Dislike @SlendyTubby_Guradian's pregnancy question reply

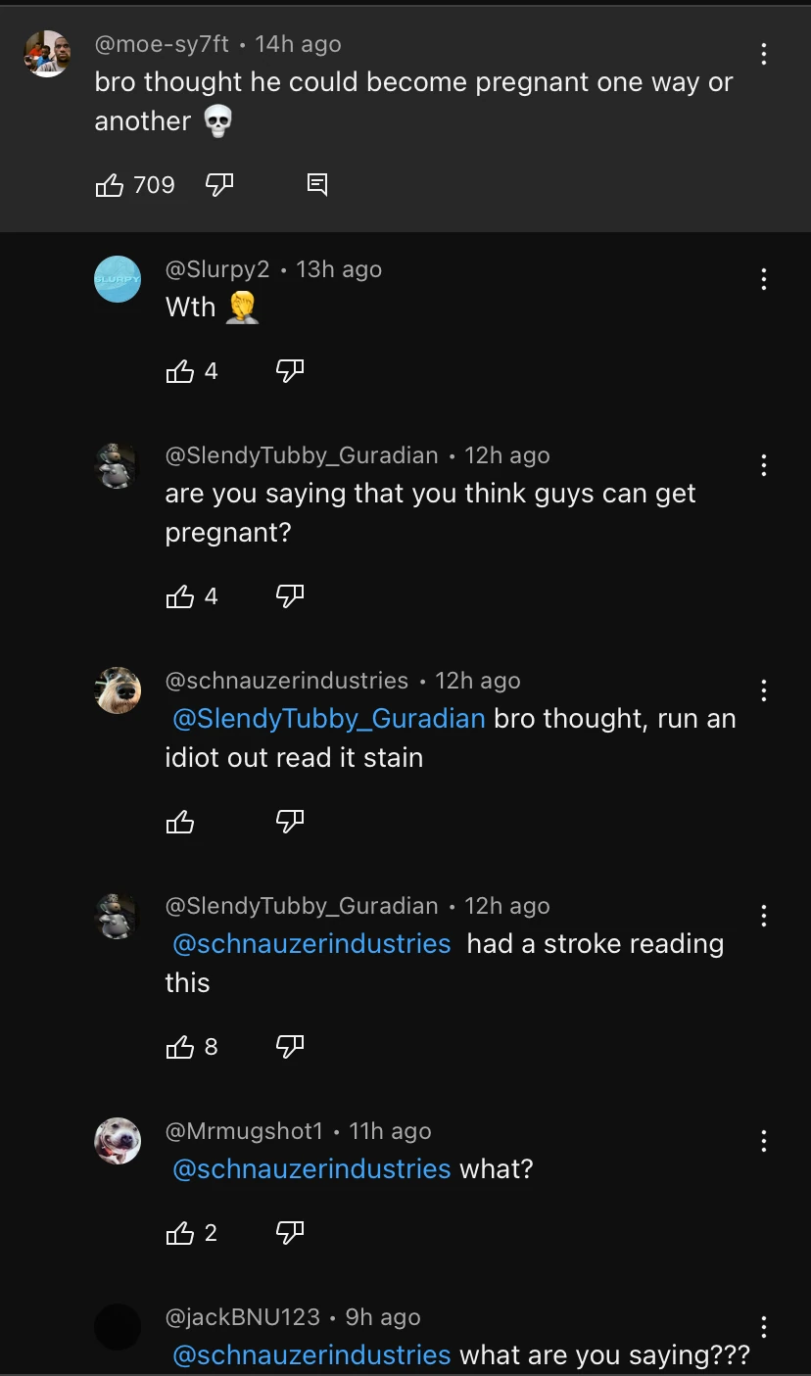(x=289, y=595)
